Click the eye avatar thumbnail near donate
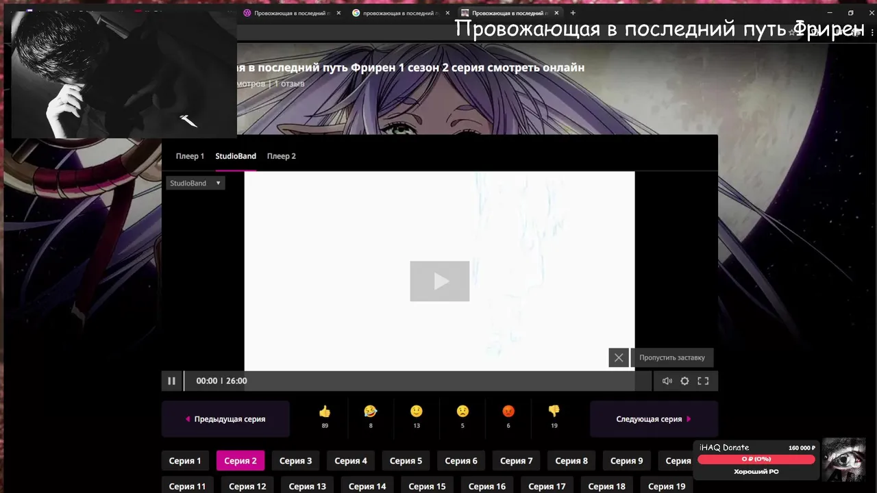 click(x=844, y=459)
